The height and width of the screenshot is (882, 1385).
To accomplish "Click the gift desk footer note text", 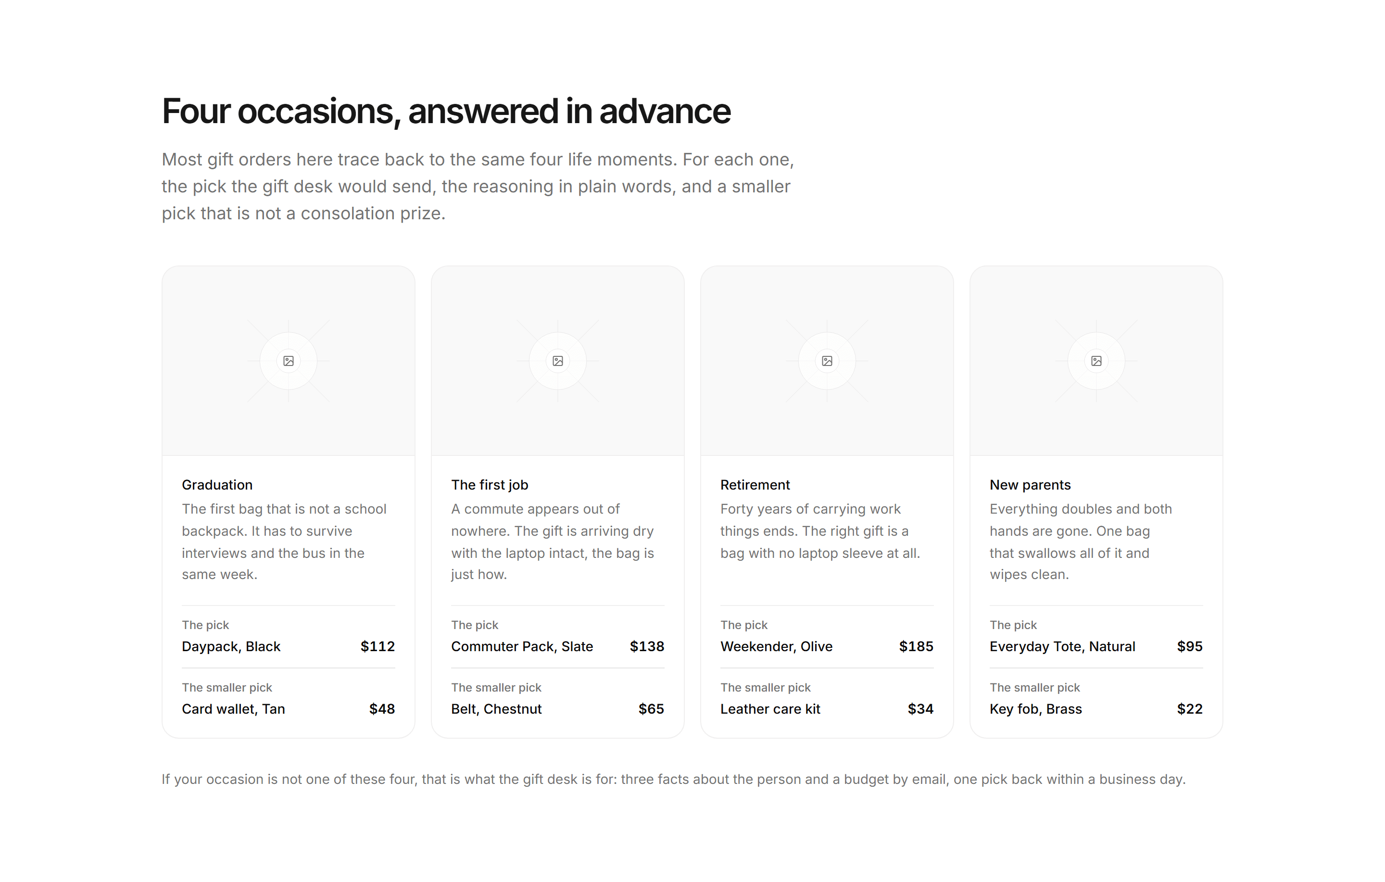I will [674, 779].
